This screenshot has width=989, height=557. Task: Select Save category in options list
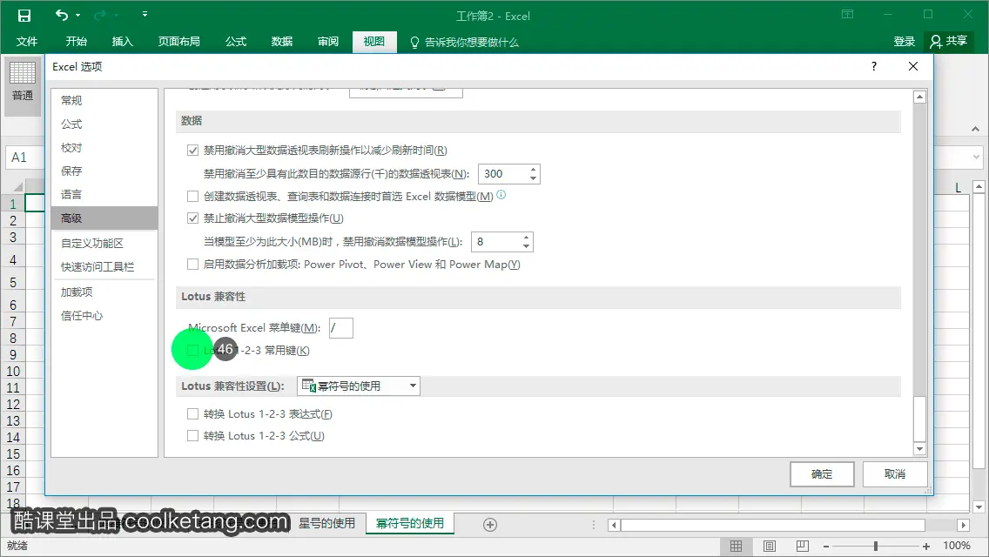point(104,171)
